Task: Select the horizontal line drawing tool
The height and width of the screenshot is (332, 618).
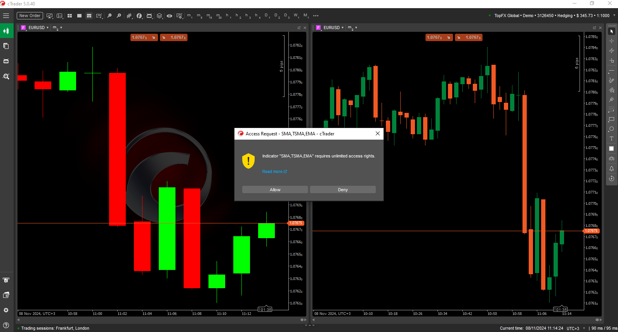Action: (611, 71)
